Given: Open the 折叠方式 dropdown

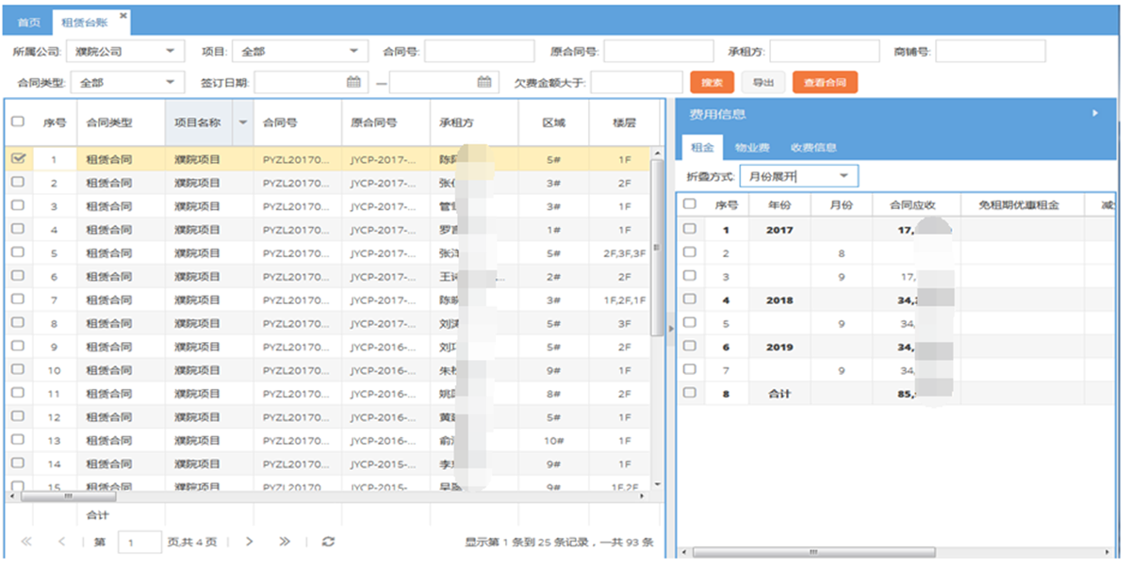Looking at the screenshot, I should [844, 175].
